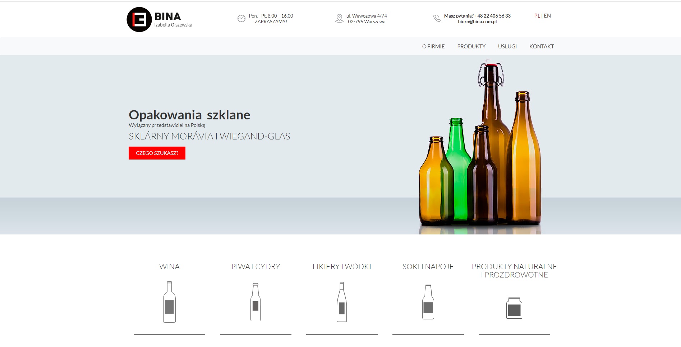Screen dimensions: 681x347
Task: Open the O FIRMIE menu item
Action: tap(433, 47)
